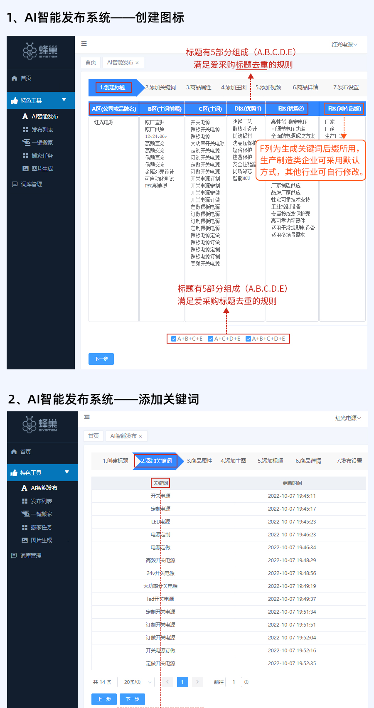Screen dimensions: 374x708
Task: Go to 7.发布设置 step in lower wizard
Action: coord(349,461)
